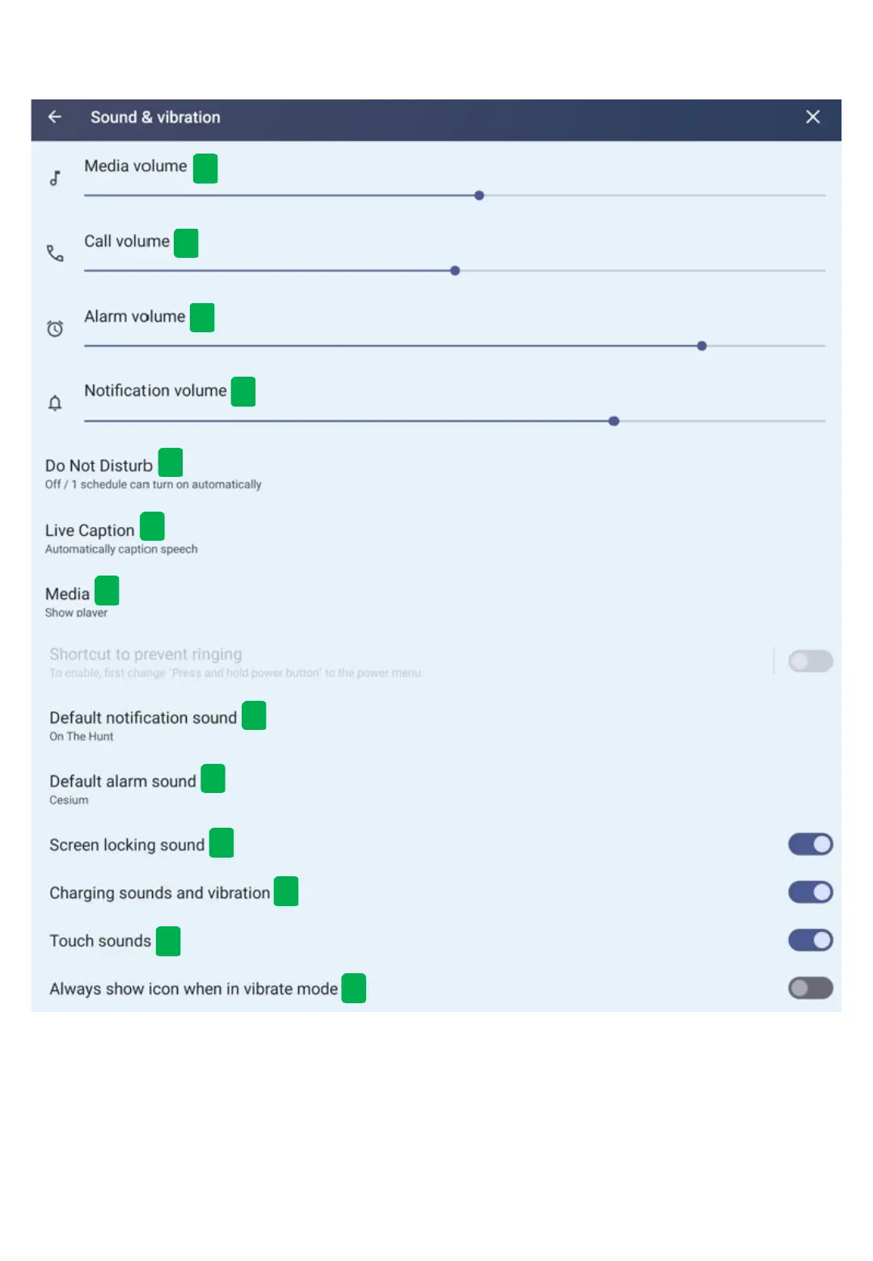Screen dimensions: 873x1261
Task: Click the call volume phone icon
Action: (x=55, y=253)
